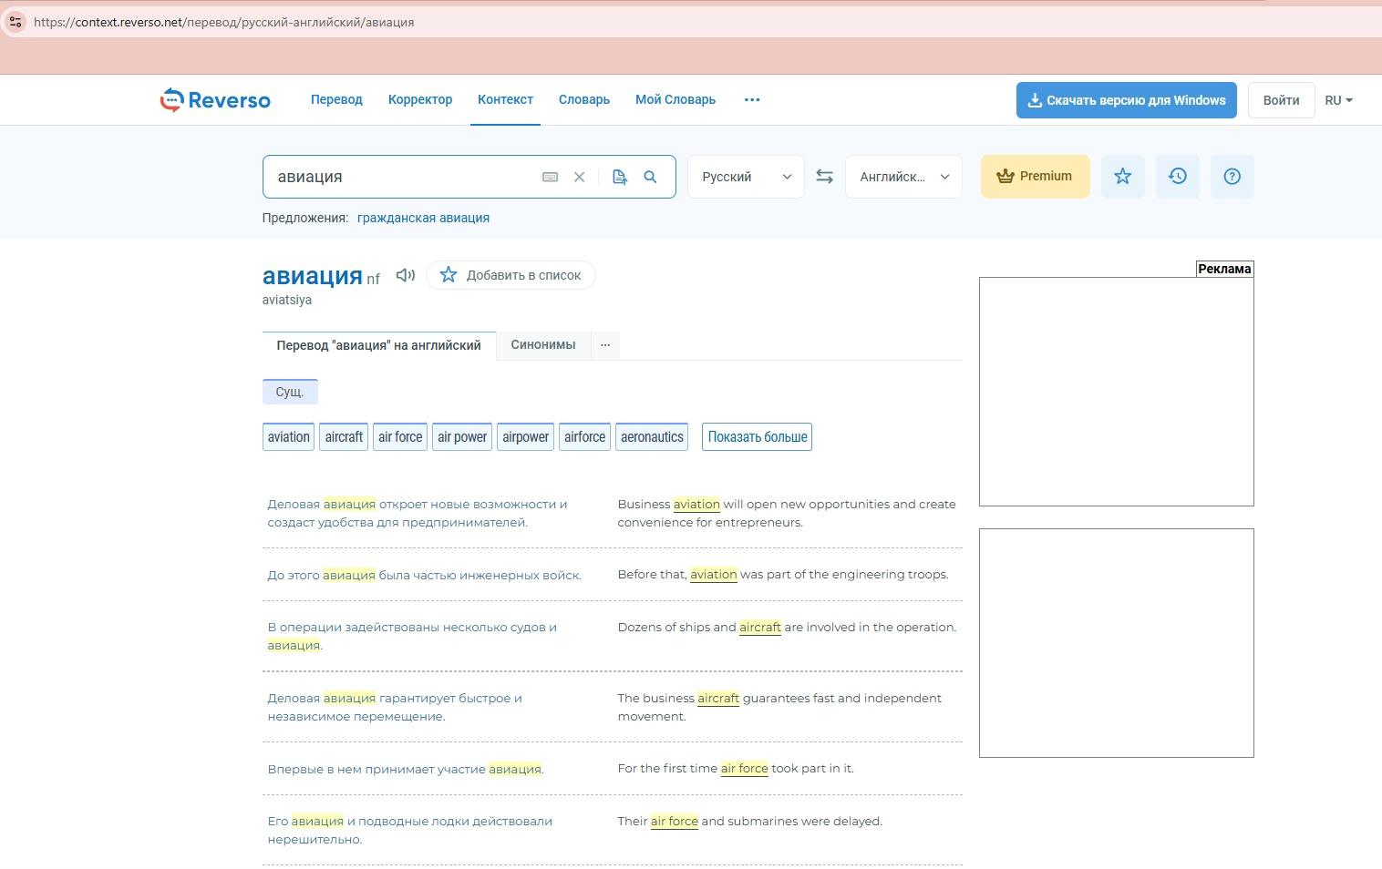
Task: Open favorites with the star icon button
Action: click(1122, 177)
